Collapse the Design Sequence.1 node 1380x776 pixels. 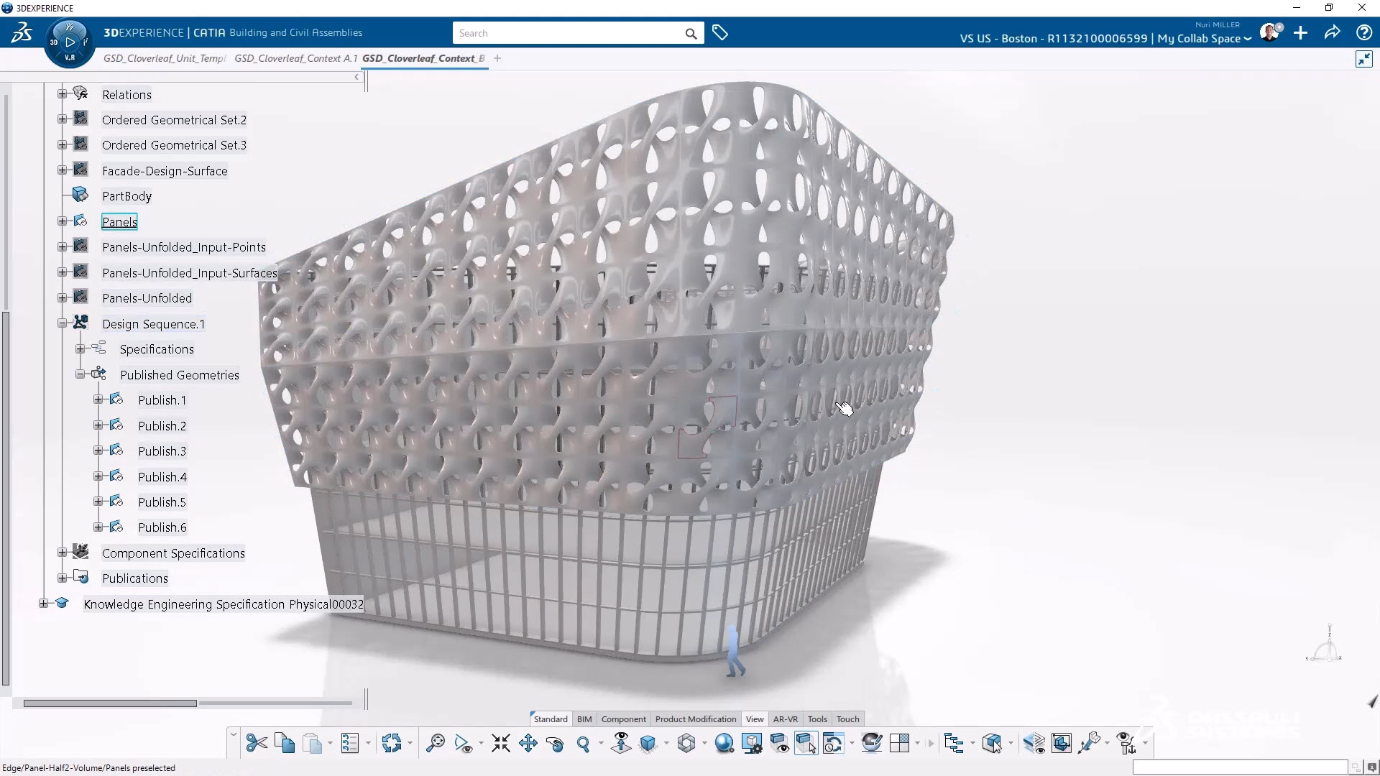coord(63,323)
